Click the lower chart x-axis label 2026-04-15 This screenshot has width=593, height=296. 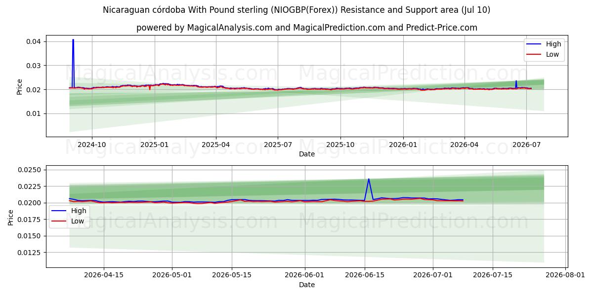[104, 275]
